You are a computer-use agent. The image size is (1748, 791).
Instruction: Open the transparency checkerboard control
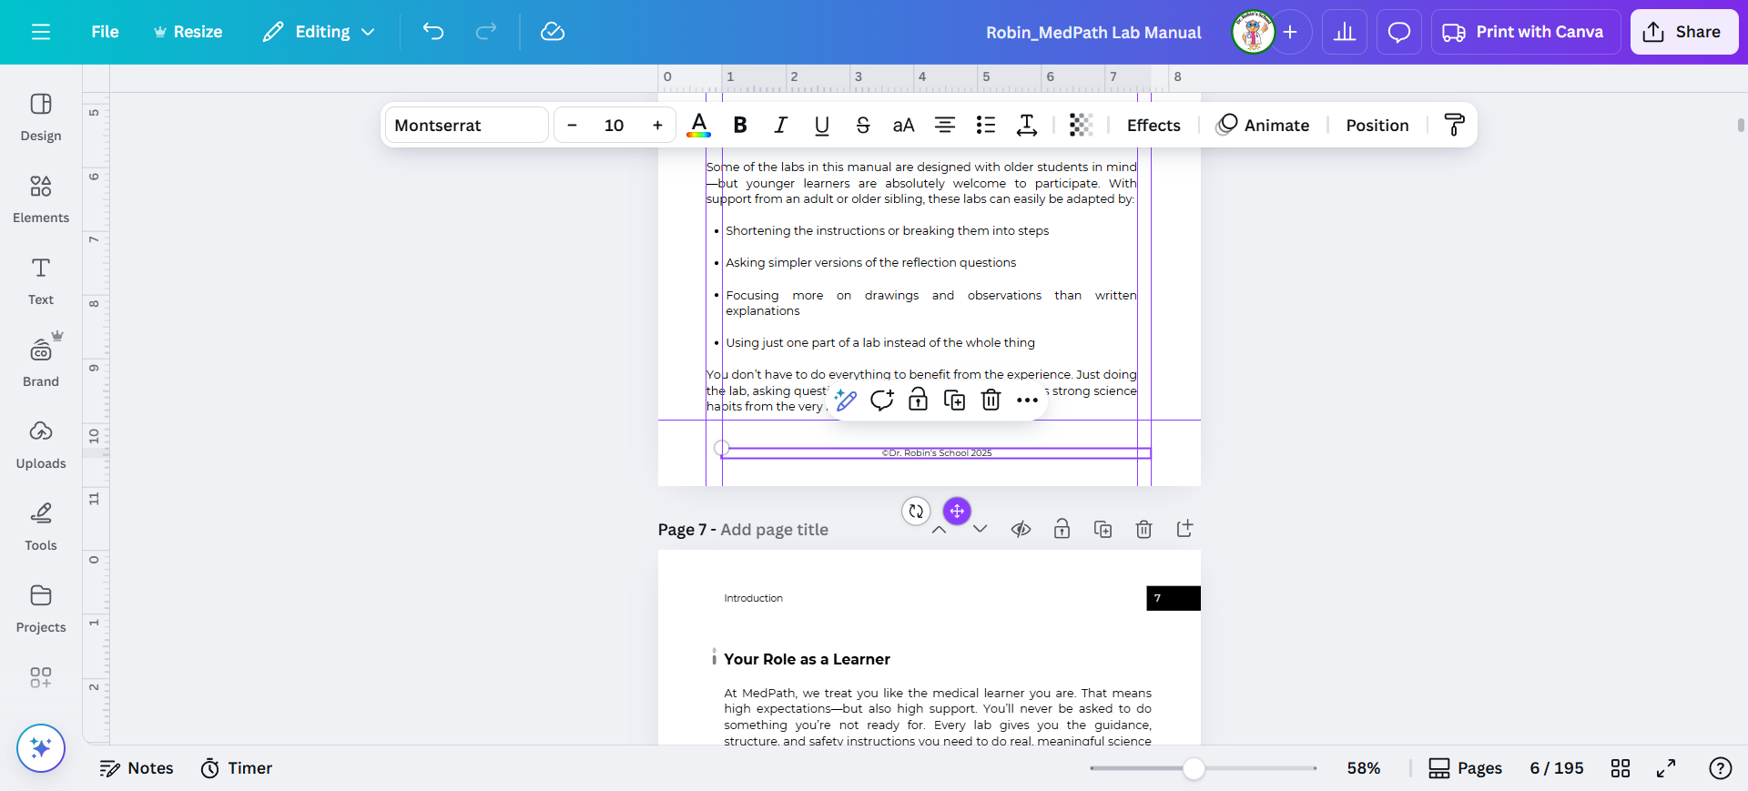pos(1081,125)
